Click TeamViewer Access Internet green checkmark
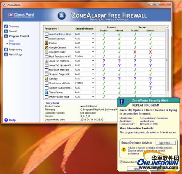 pyautogui.click(x=119, y=92)
